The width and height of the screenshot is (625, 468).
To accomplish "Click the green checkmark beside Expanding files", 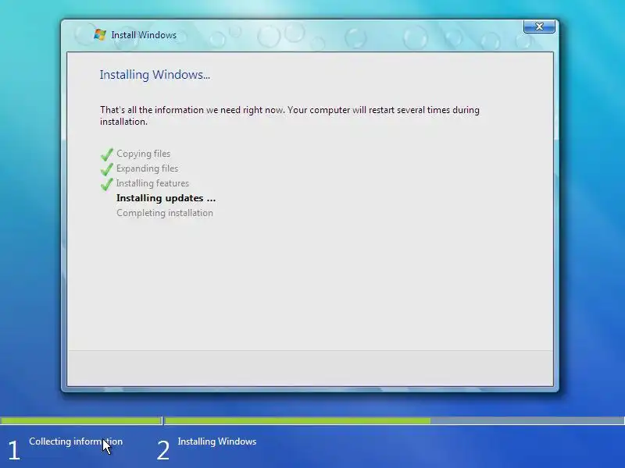I will [x=107, y=168].
